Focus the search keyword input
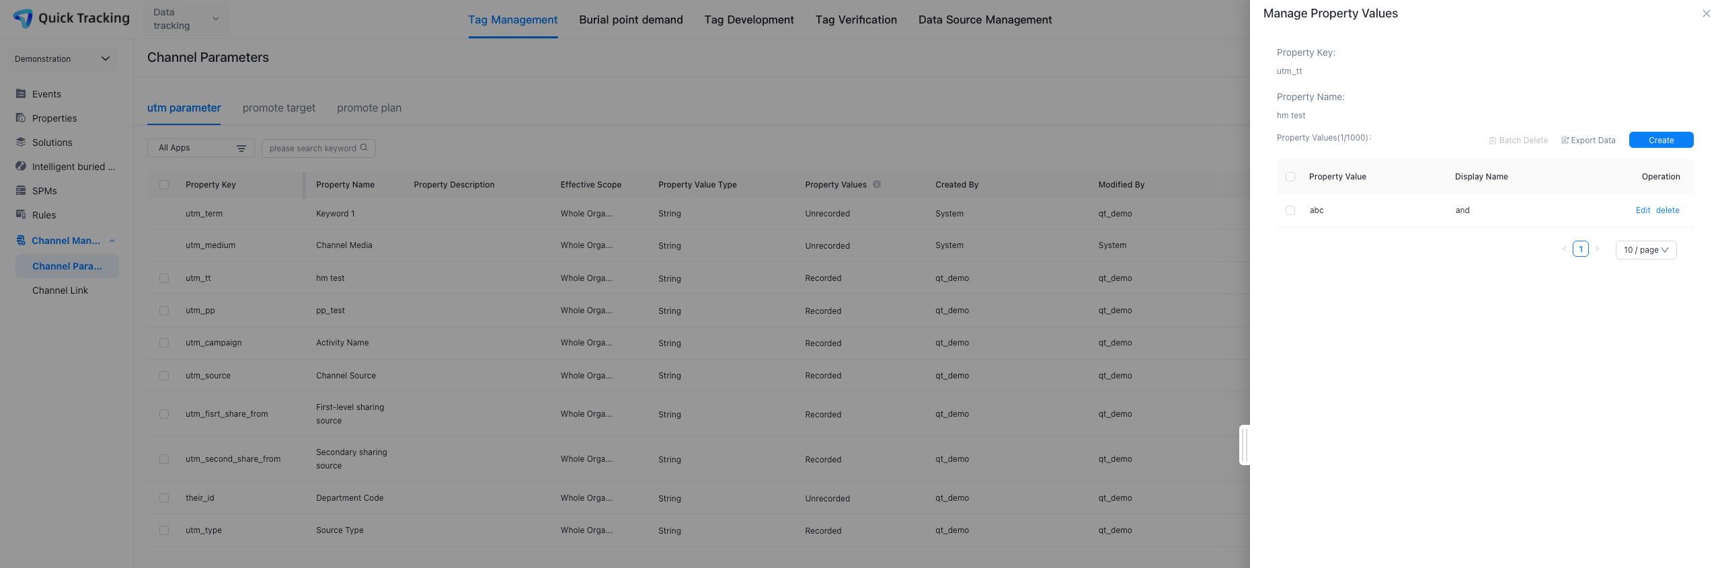 (319, 148)
